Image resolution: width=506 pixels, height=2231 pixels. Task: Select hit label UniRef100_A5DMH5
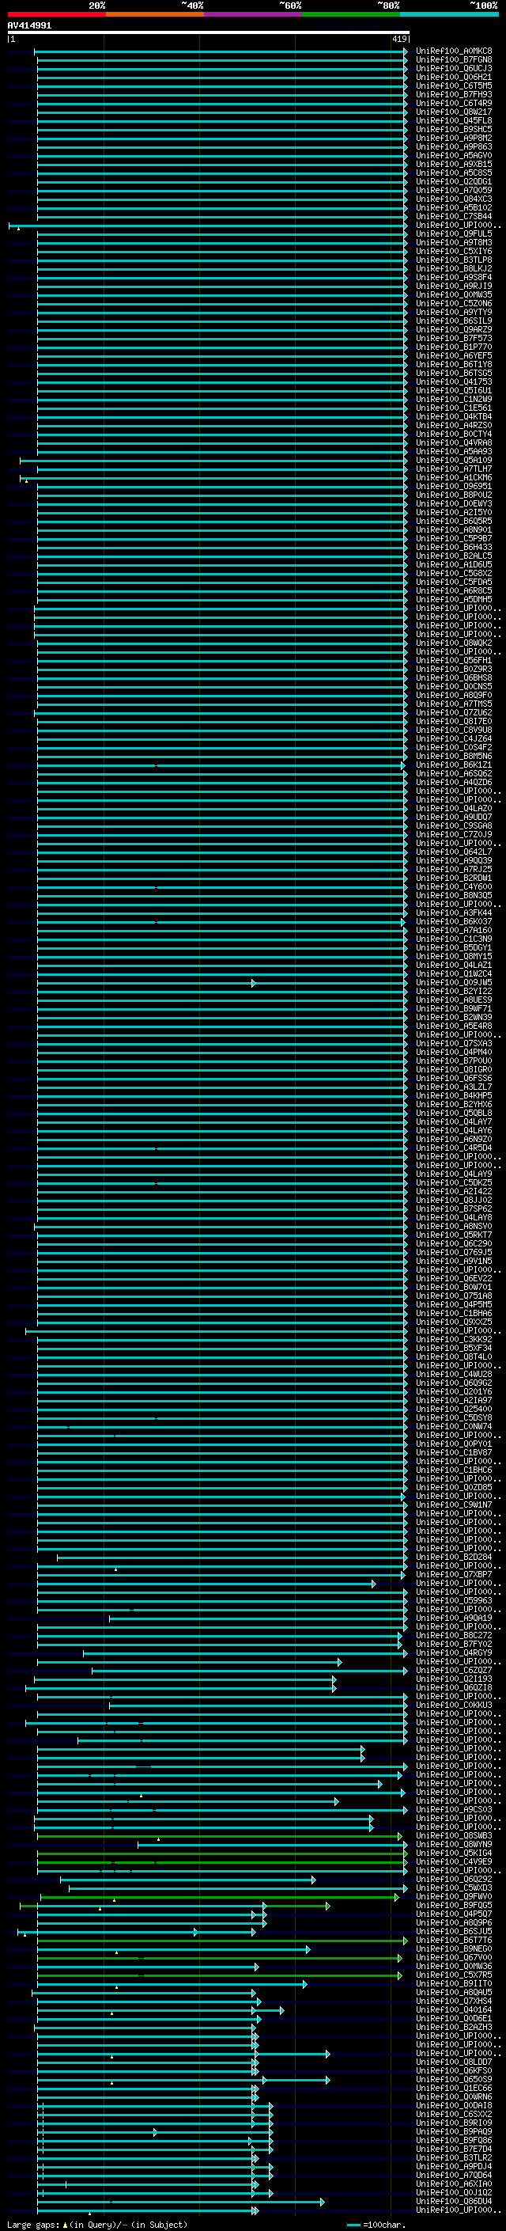[x=453, y=599]
